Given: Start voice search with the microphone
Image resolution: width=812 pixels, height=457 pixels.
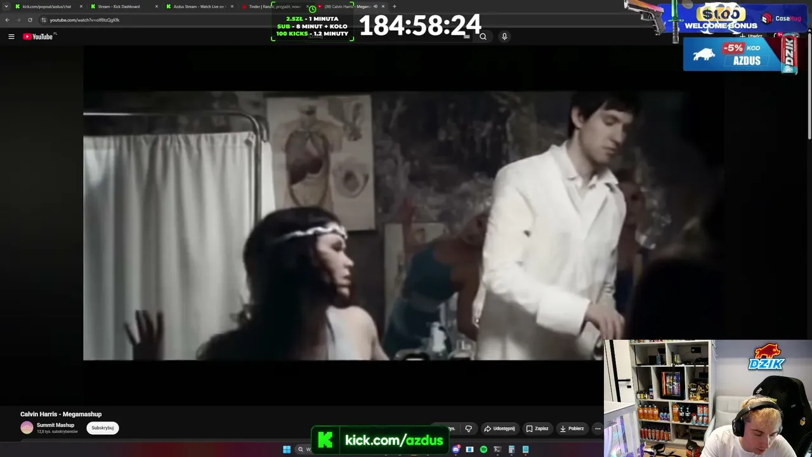Looking at the screenshot, I should [504, 37].
